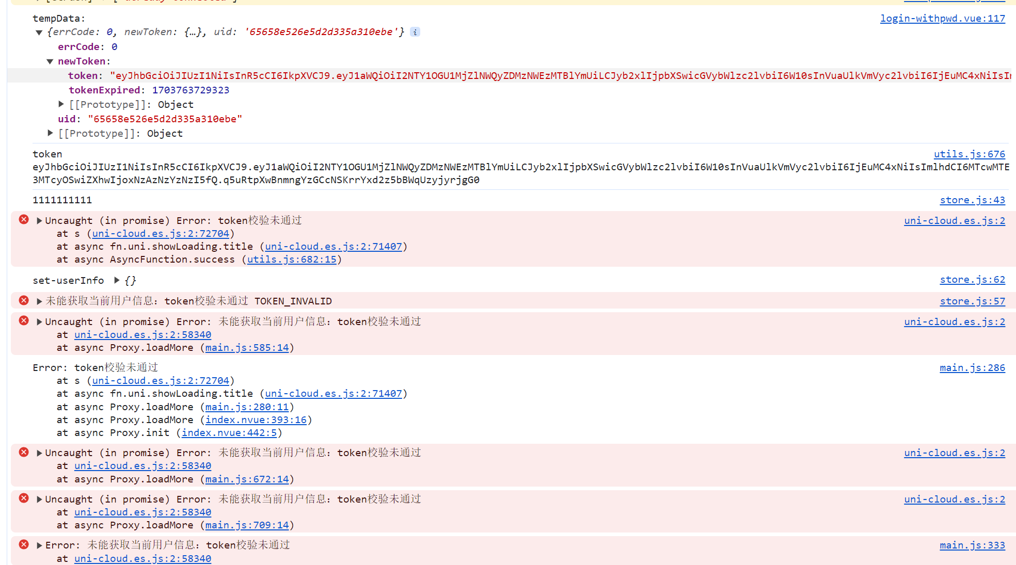
Task: Open store.js:57 source link
Action: tap(972, 301)
